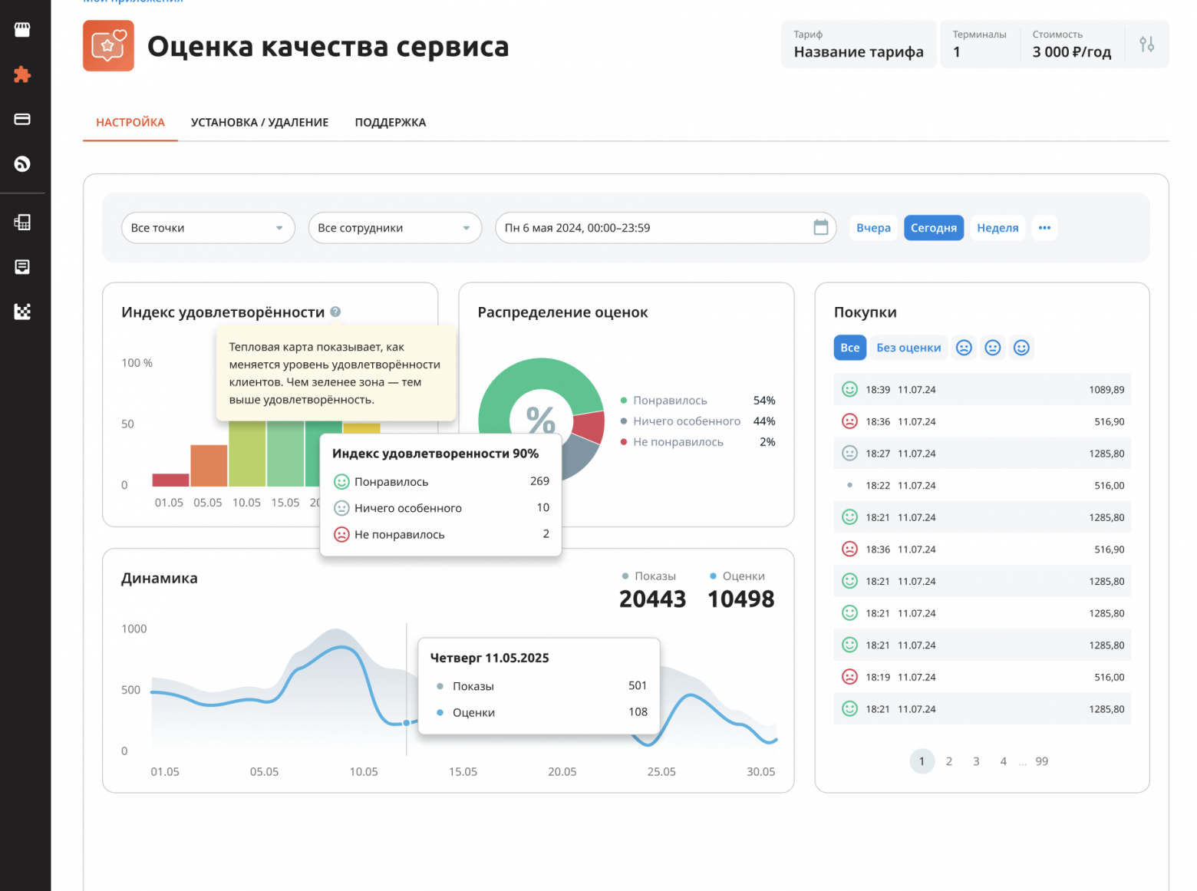Click the checkered-pattern icon in the sidebar
This screenshot has width=1197, height=891.
22,312
